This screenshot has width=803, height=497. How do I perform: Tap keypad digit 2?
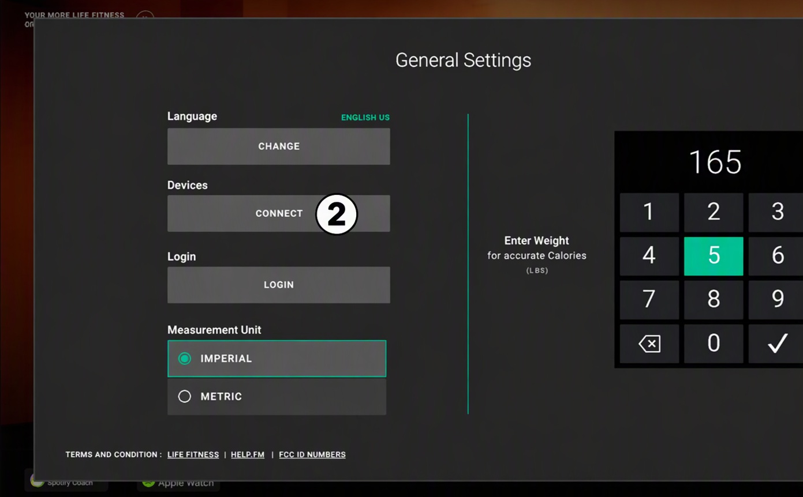coord(714,212)
